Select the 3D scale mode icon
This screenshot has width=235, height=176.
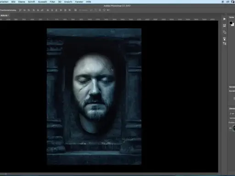(108, 10)
